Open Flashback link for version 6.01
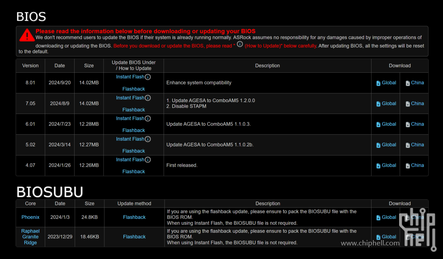 (134, 130)
